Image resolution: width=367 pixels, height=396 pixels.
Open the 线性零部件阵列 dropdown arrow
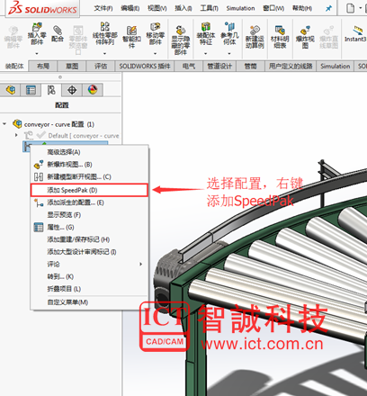(104, 54)
